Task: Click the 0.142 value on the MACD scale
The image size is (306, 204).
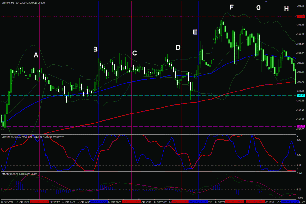Action: point(299,173)
